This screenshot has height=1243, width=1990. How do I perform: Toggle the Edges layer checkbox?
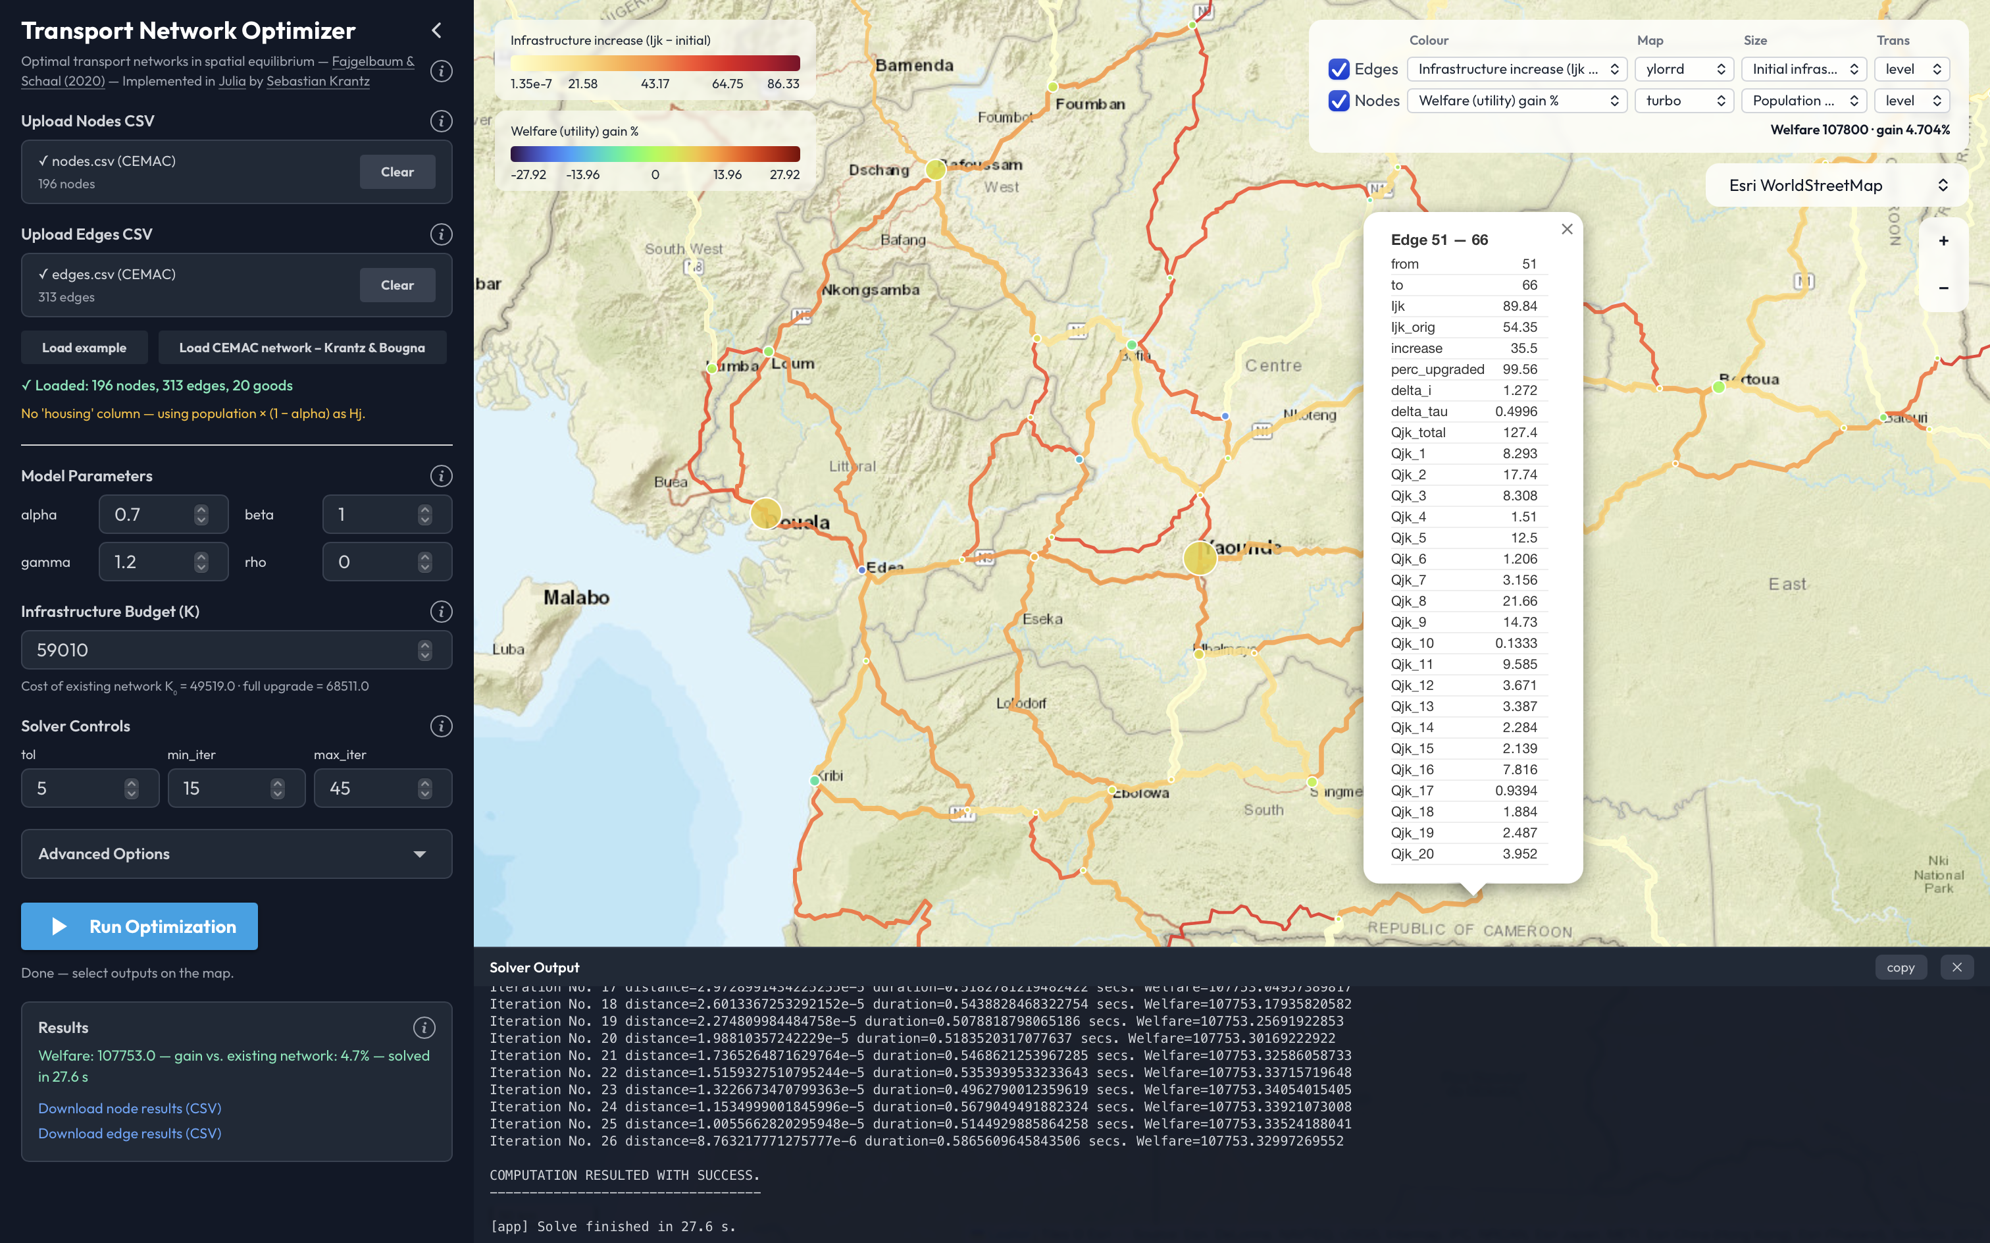pyautogui.click(x=1339, y=69)
